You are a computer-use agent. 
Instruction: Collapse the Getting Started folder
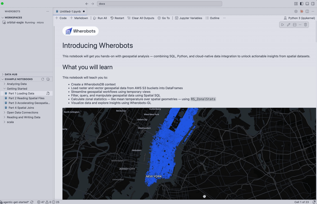[x=26, y=89]
